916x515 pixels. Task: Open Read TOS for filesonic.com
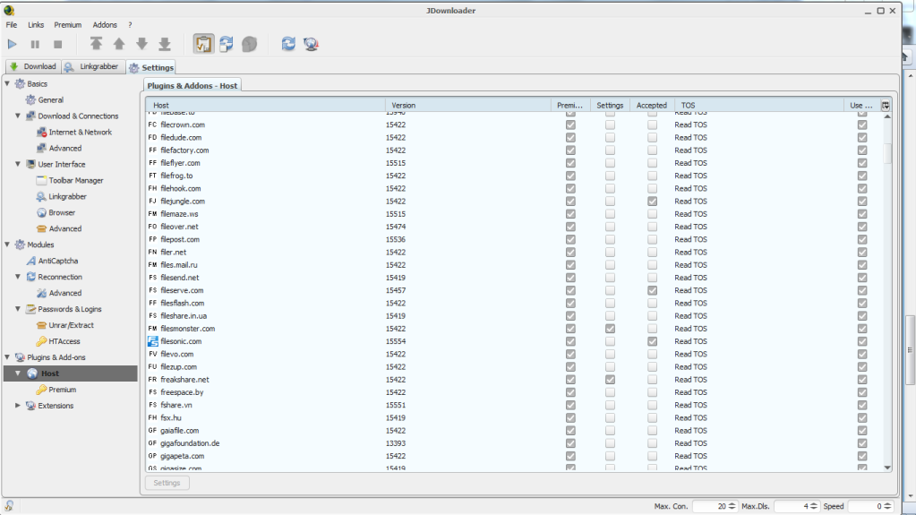pos(690,341)
